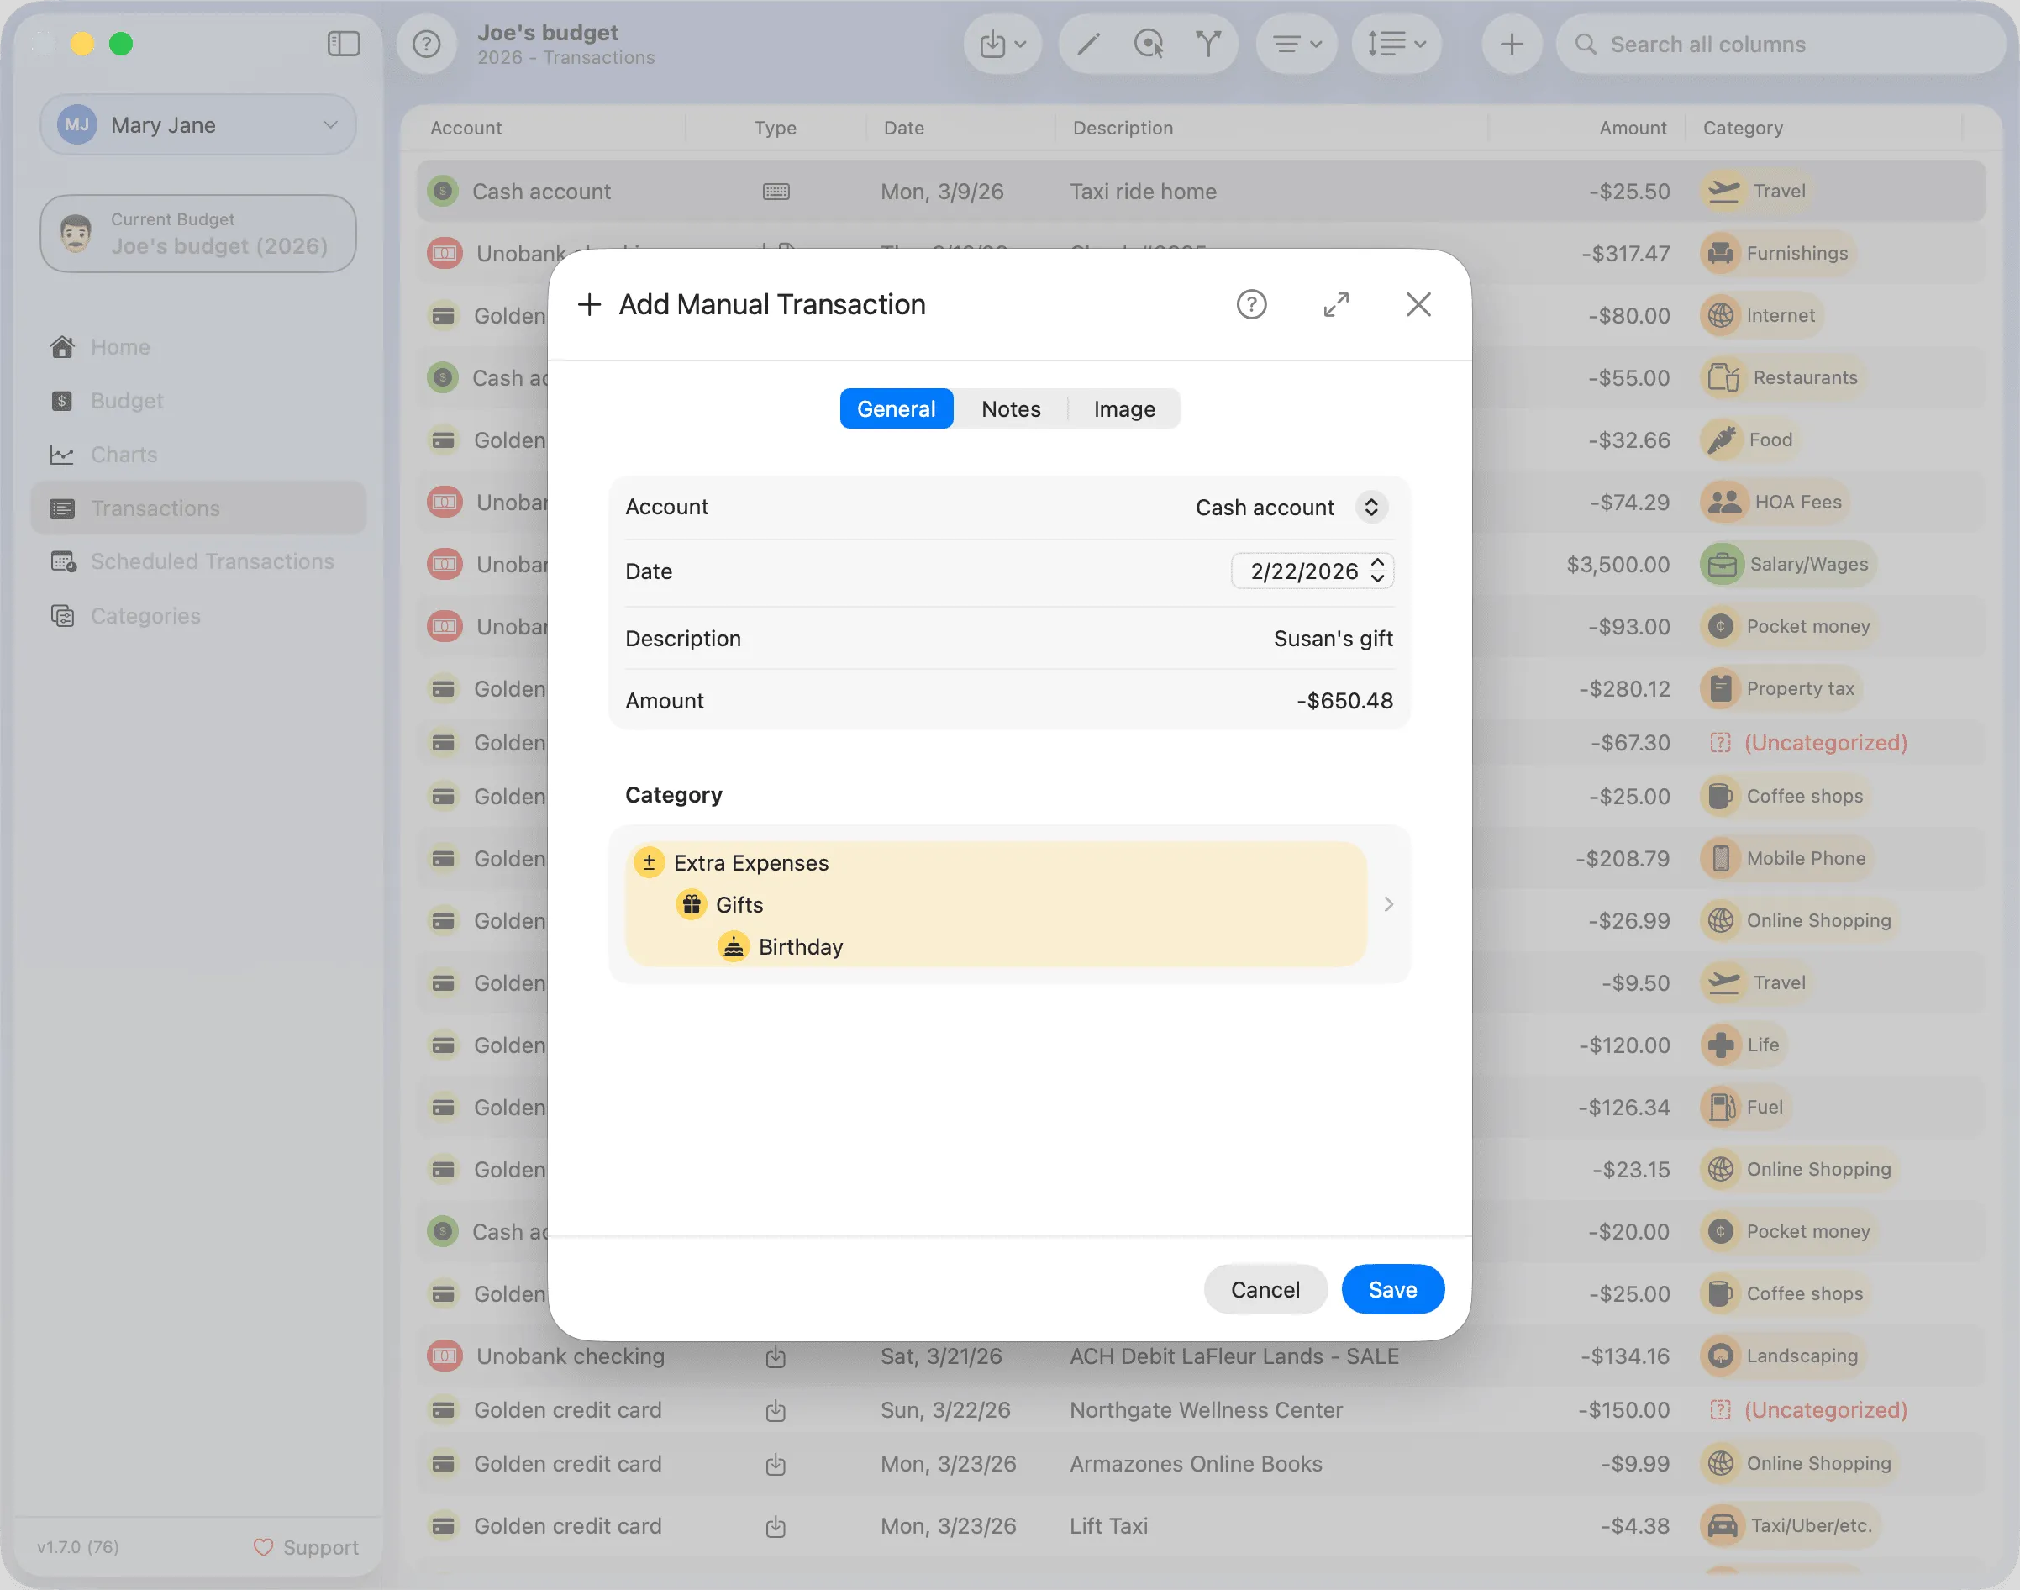Sort by the Amount column header
This screenshot has height=1590, width=2020.
point(1633,128)
